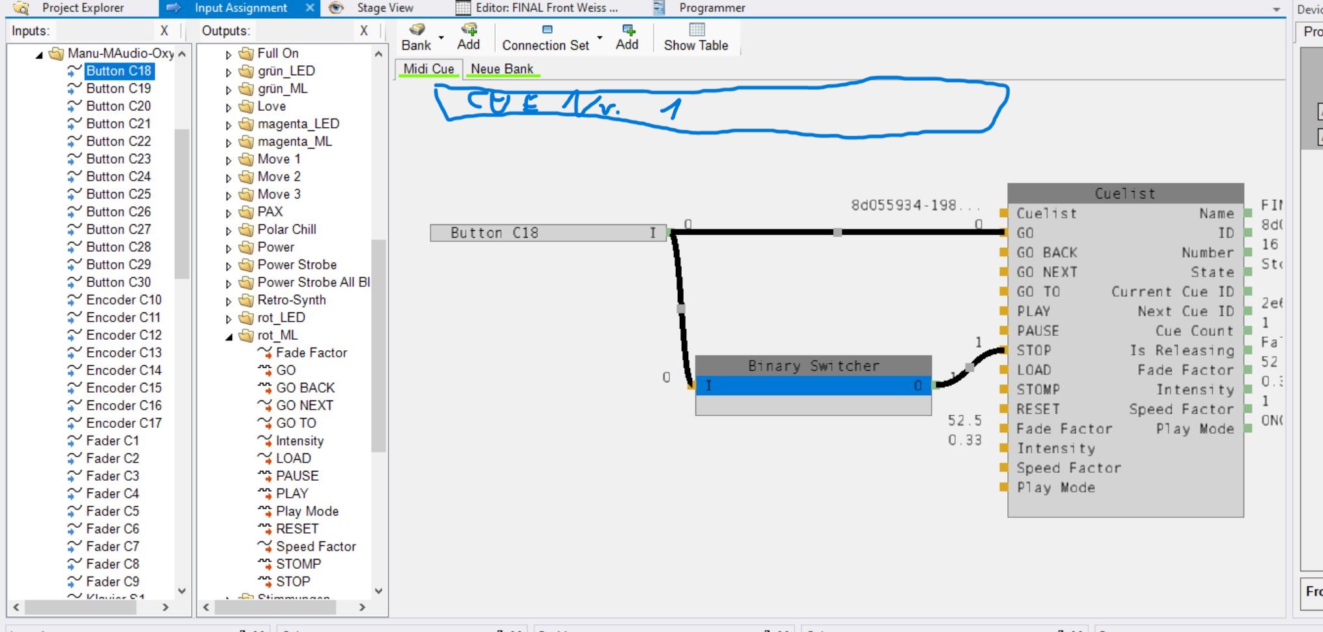The image size is (1323, 632).
Task: Click the Bank toolbar icon
Action: [416, 30]
